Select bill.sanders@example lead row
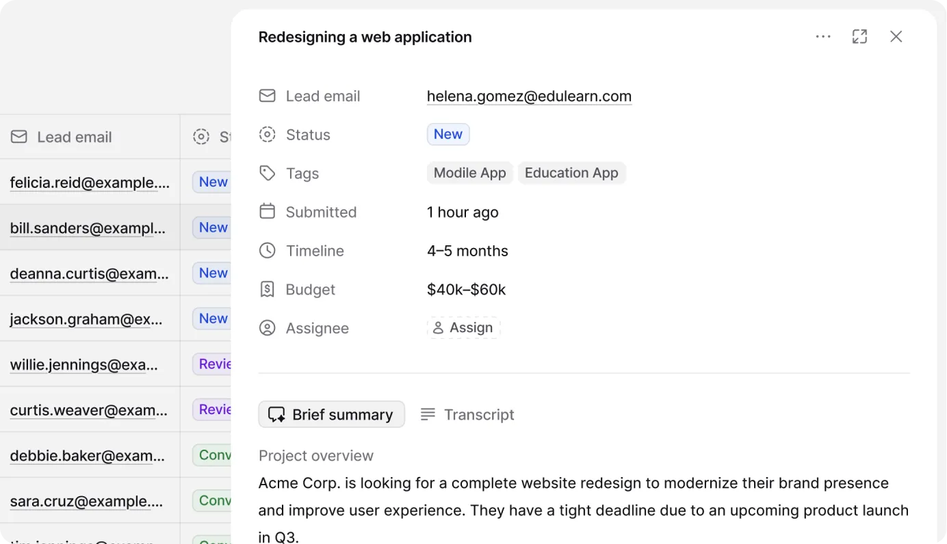Screen dimensions: 947x544 click(89, 228)
